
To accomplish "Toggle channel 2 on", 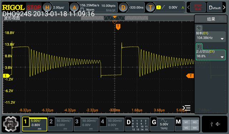I will pos(60,124).
